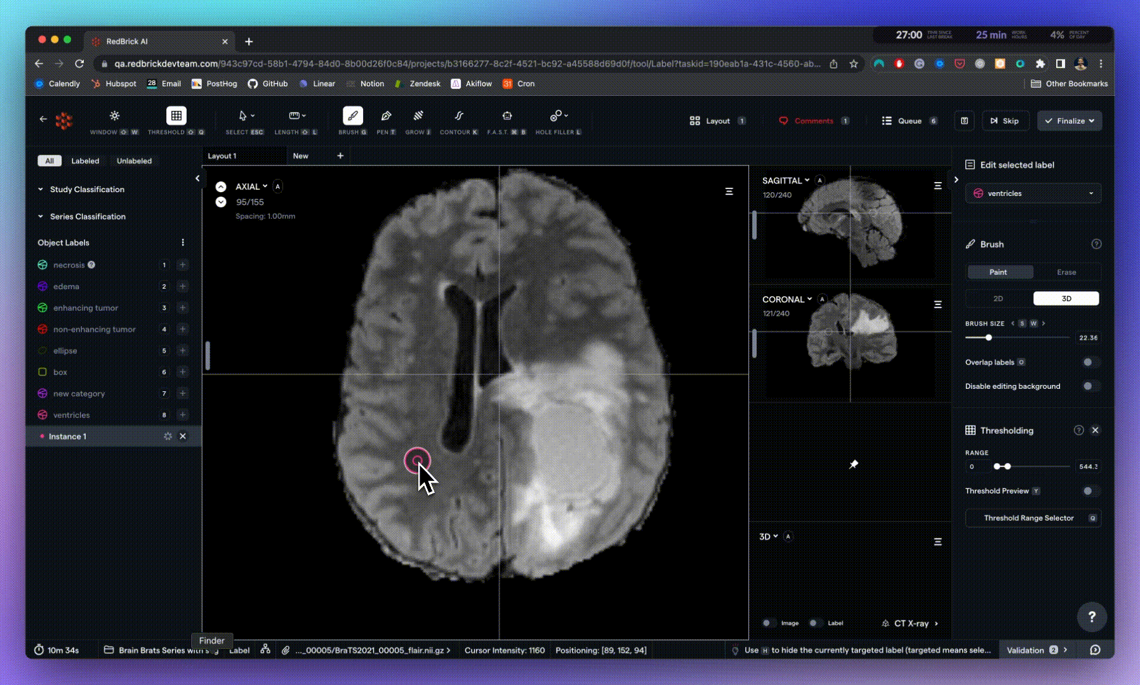Close the Thresholding panel
The height and width of the screenshot is (685, 1140).
click(x=1095, y=430)
